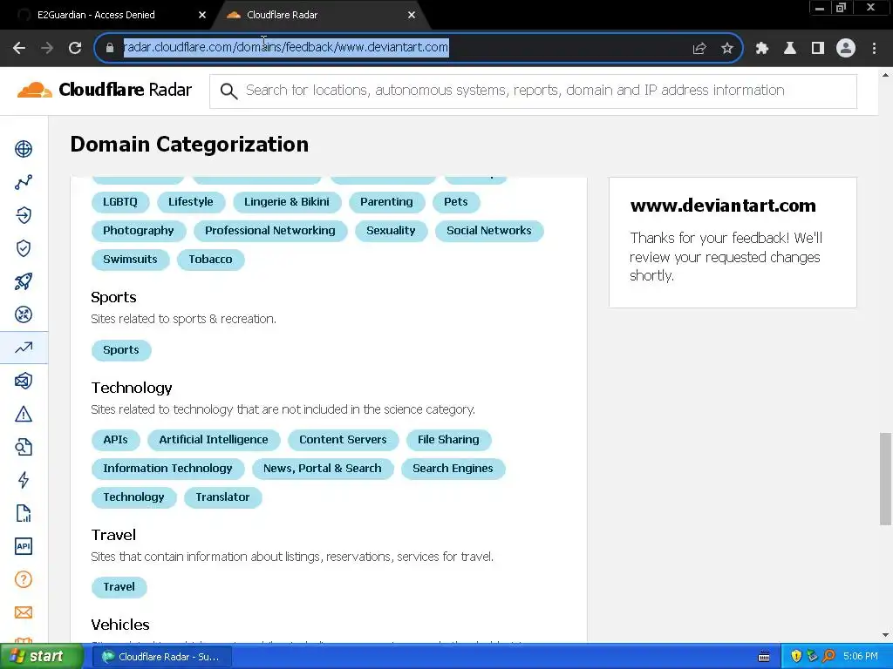The width and height of the screenshot is (893, 669).
Task: Open the reports chart document icon
Action: point(24,513)
